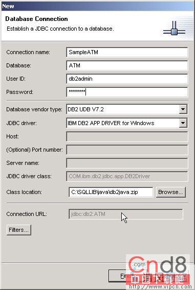Click the User ID field showing db2admin

[x=127, y=79]
